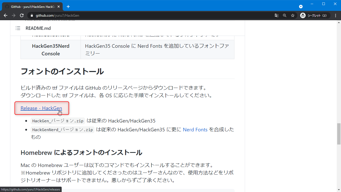Viewport: 341px width, 192px height.
Task: Reload the current page
Action: point(22,15)
